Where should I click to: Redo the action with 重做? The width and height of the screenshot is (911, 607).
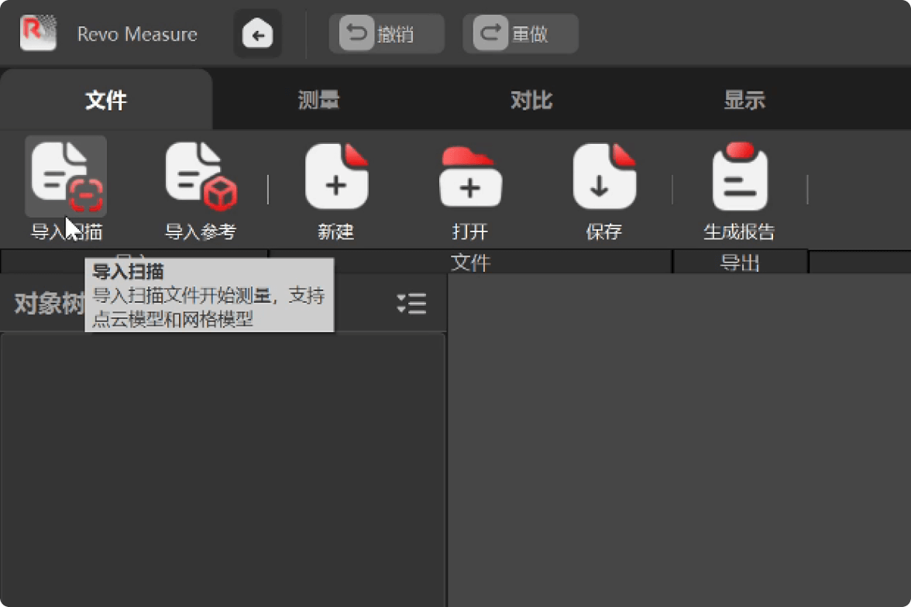(520, 34)
